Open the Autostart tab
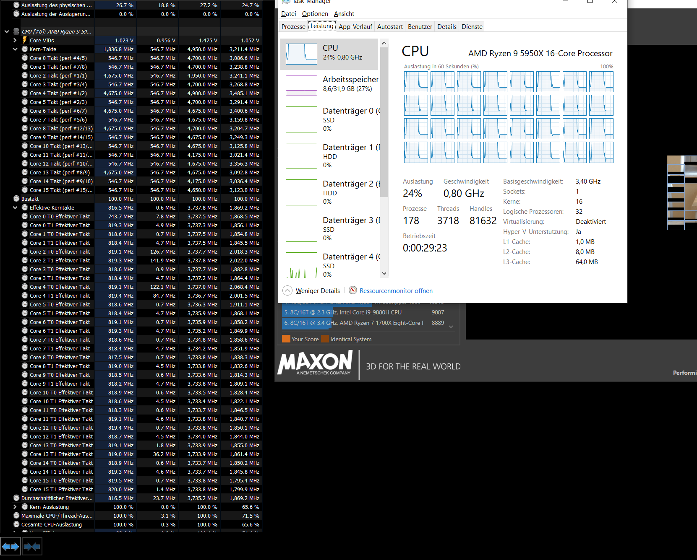The image size is (697, 560). click(390, 26)
